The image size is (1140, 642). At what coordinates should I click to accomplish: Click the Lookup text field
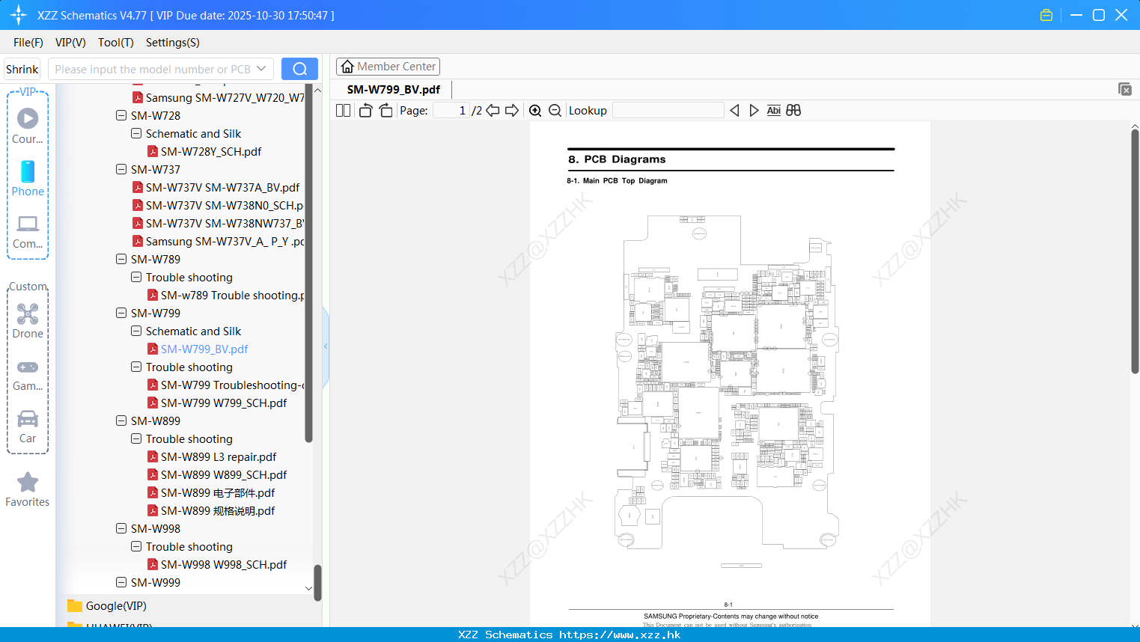(x=668, y=110)
